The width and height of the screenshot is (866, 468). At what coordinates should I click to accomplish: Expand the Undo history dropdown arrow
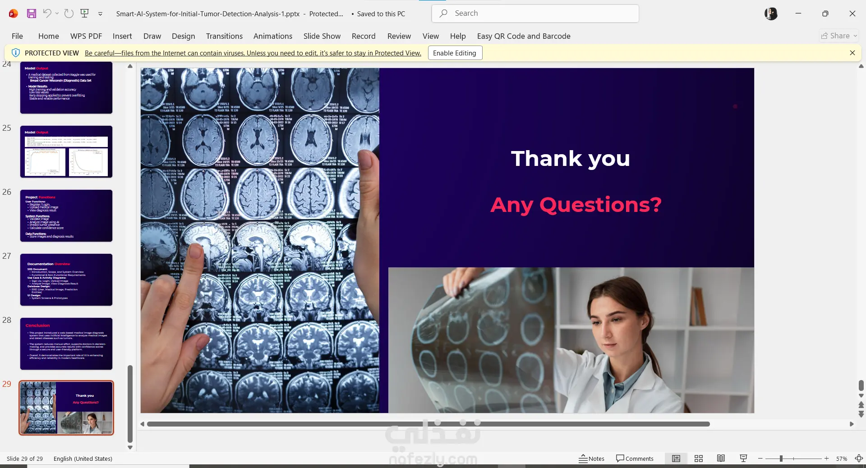click(57, 14)
